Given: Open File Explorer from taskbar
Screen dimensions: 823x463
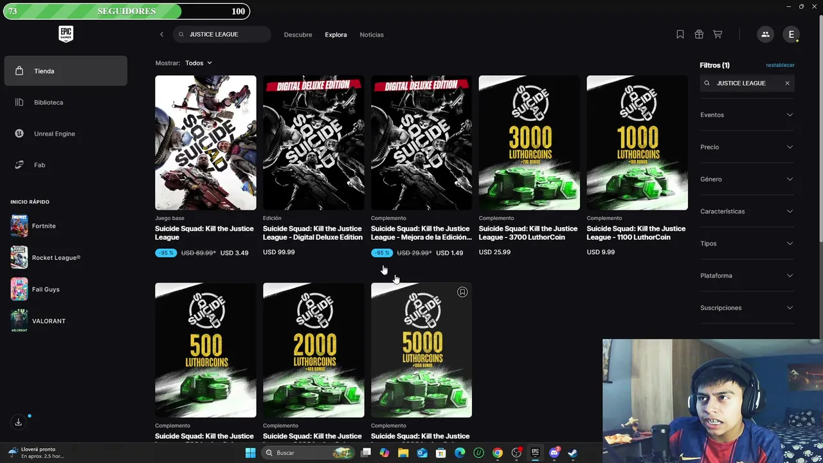Looking at the screenshot, I should (403, 453).
